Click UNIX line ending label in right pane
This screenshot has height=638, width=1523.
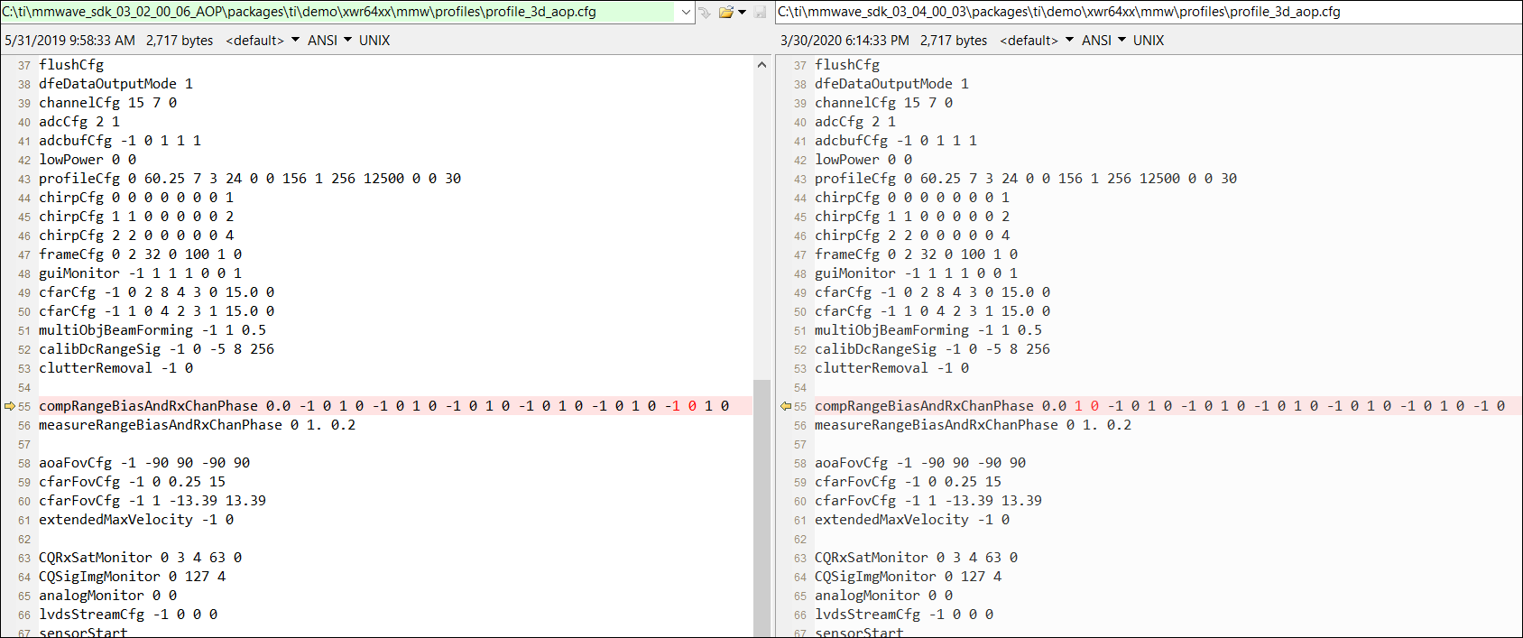click(x=1149, y=41)
